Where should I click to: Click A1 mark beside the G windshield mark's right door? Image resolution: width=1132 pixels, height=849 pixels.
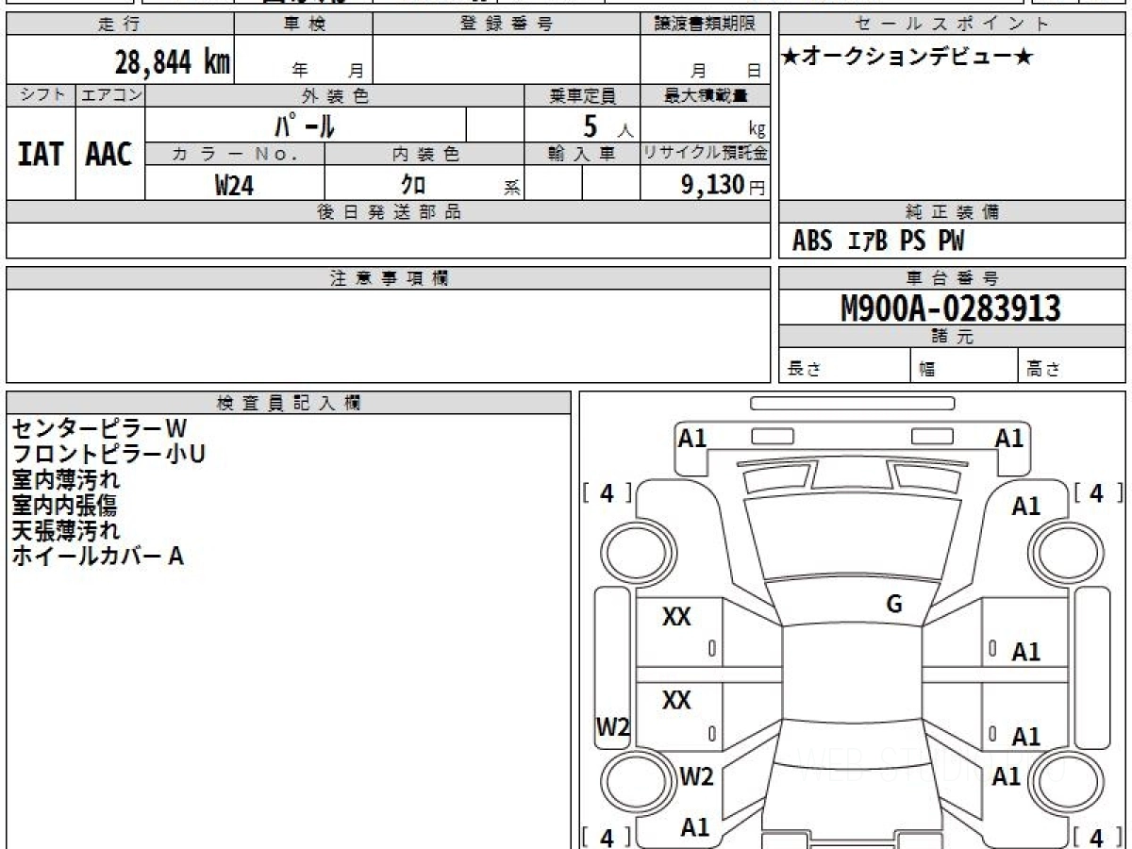click(x=1026, y=652)
